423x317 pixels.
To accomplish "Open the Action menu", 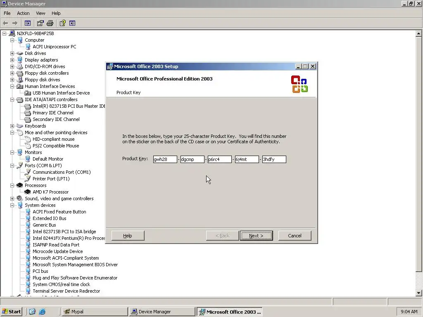I will (23, 13).
